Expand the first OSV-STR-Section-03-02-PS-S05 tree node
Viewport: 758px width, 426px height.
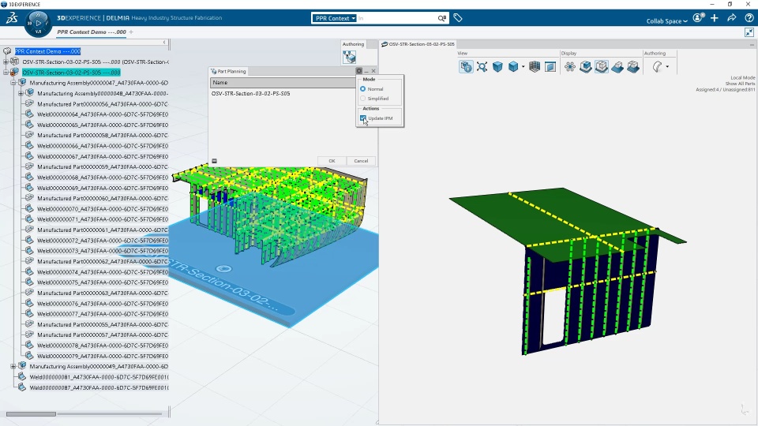click(6, 62)
